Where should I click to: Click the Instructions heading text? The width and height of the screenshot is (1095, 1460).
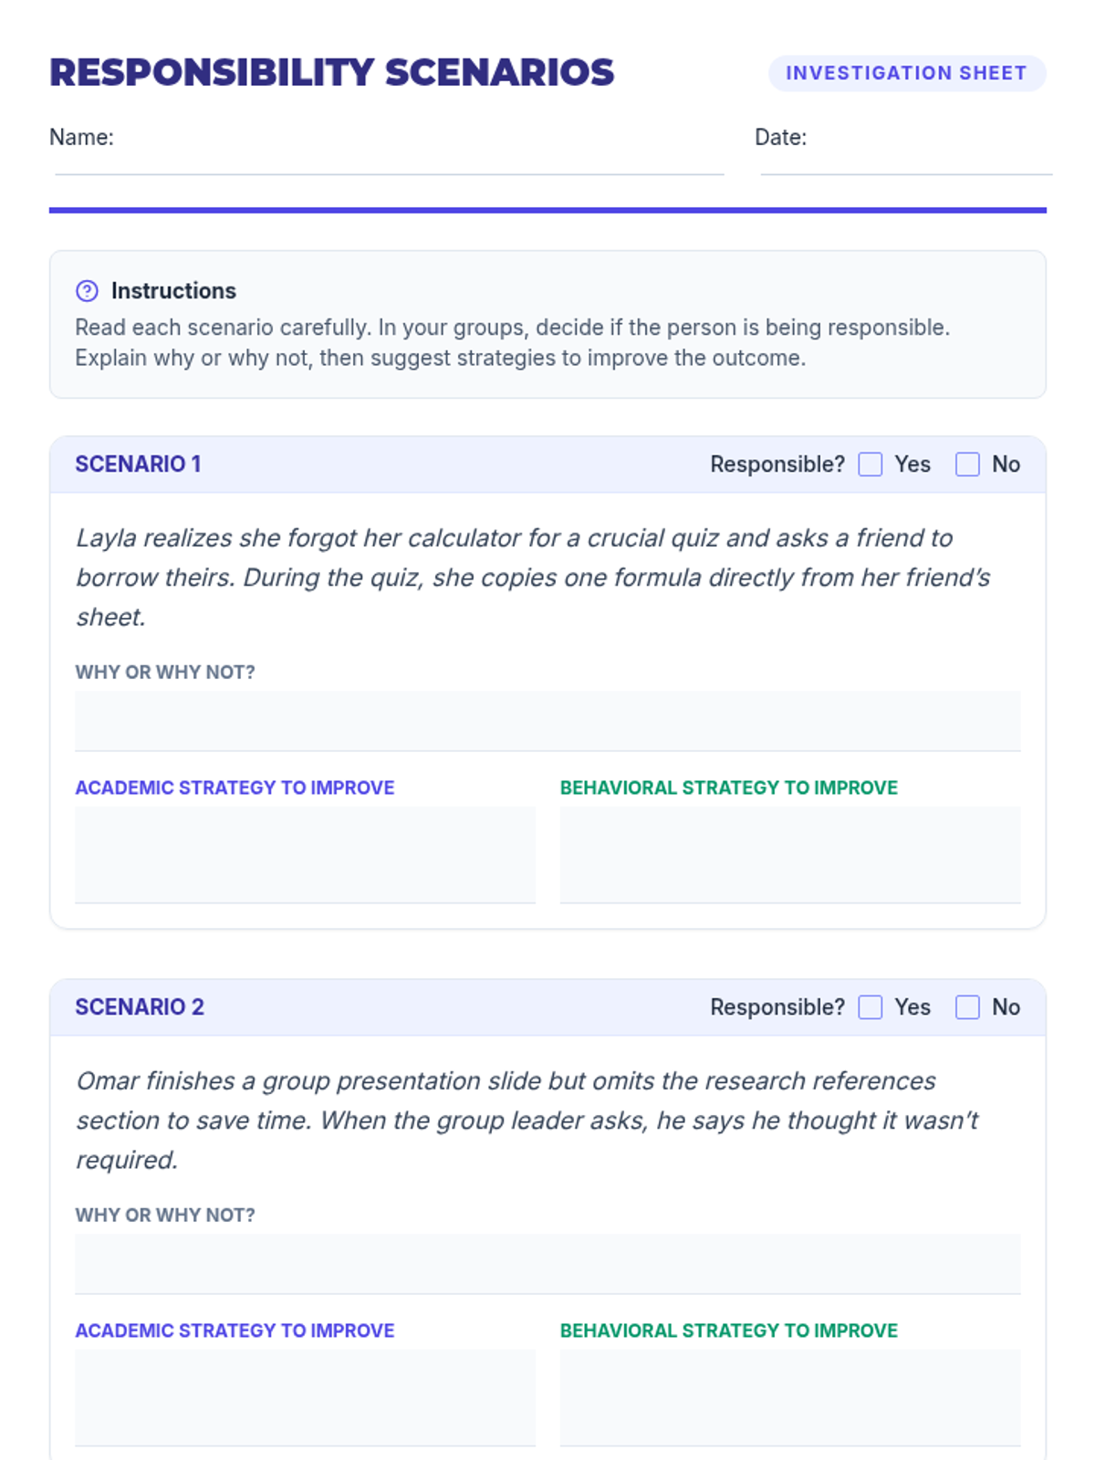(173, 291)
